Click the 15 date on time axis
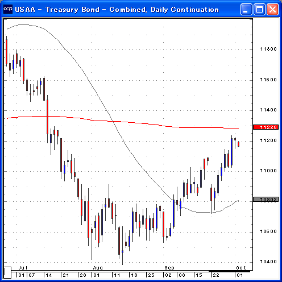 click(x=199, y=275)
